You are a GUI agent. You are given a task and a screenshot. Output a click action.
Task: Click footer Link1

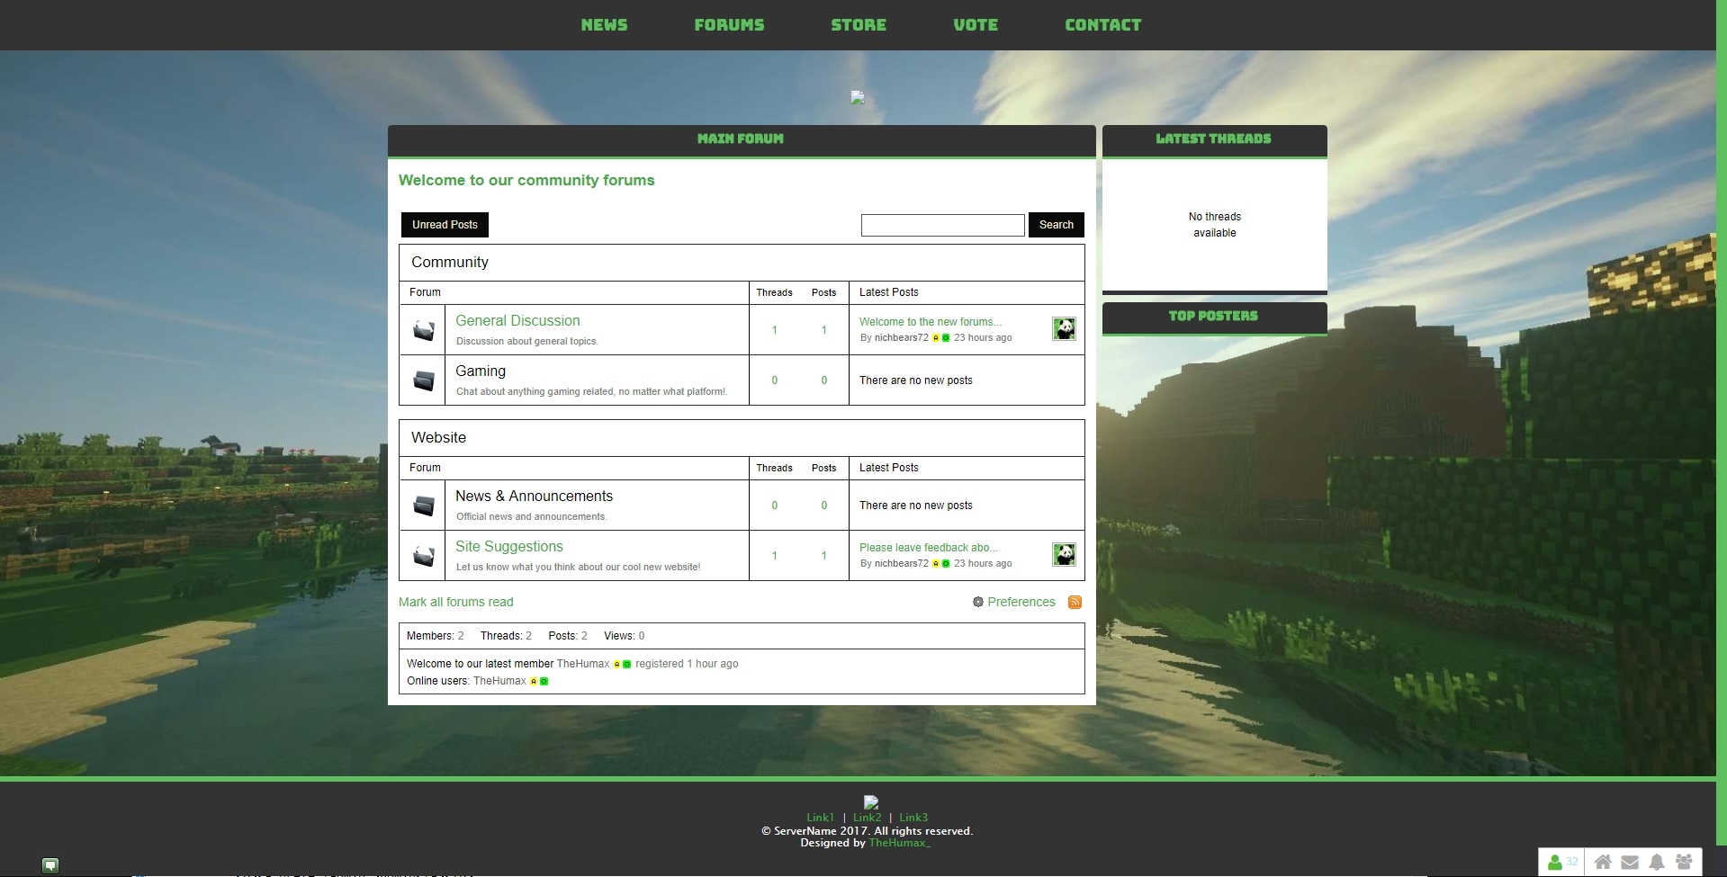[820, 818]
